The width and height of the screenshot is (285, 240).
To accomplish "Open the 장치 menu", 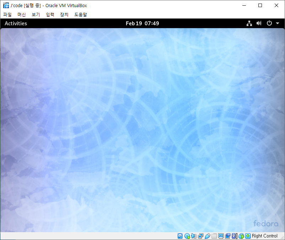I will (64, 15).
